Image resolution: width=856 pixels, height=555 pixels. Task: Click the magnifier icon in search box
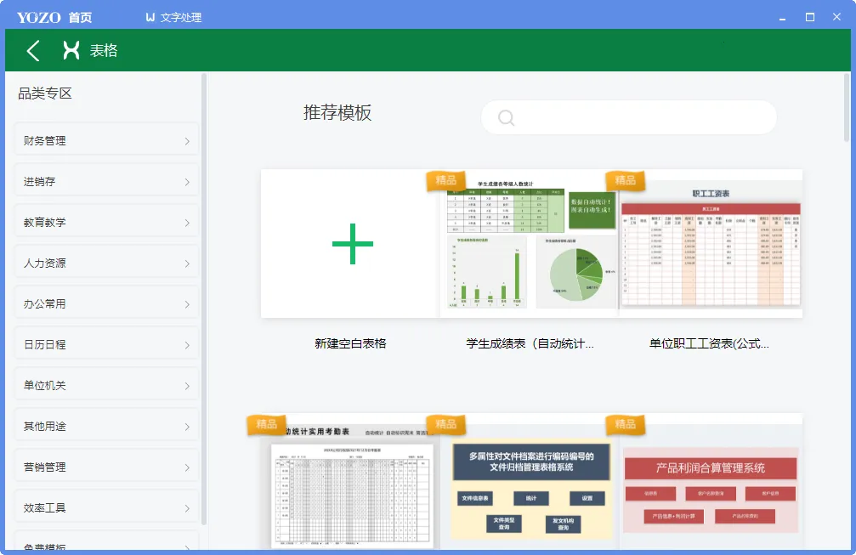click(507, 118)
